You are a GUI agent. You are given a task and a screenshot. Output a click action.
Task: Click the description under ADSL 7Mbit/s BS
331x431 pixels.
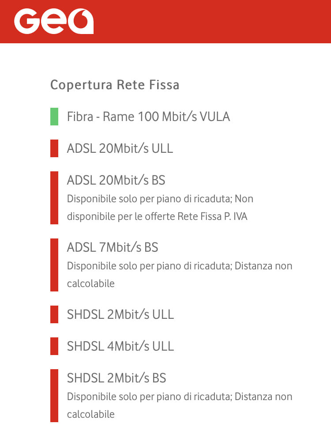pyautogui.click(x=179, y=275)
